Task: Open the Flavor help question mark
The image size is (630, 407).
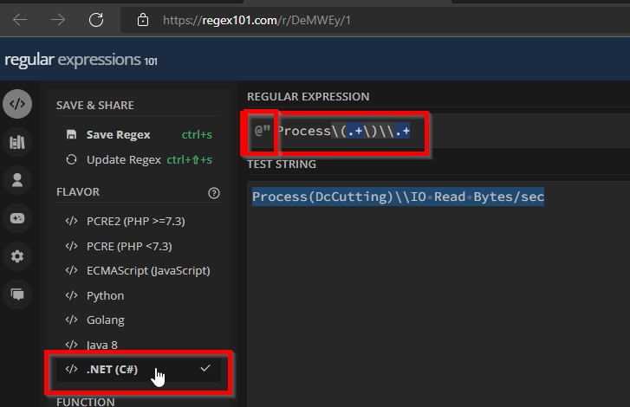Action: 214,193
